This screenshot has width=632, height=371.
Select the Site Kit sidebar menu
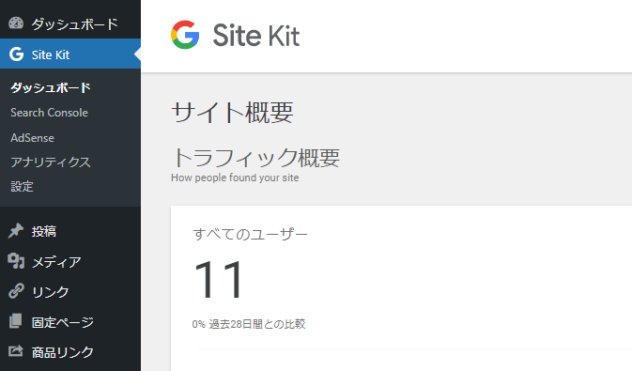(x=70, y=54)
